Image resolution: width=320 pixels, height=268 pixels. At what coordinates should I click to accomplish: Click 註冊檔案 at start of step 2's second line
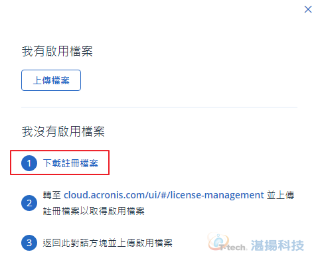[x=61, y=211]
